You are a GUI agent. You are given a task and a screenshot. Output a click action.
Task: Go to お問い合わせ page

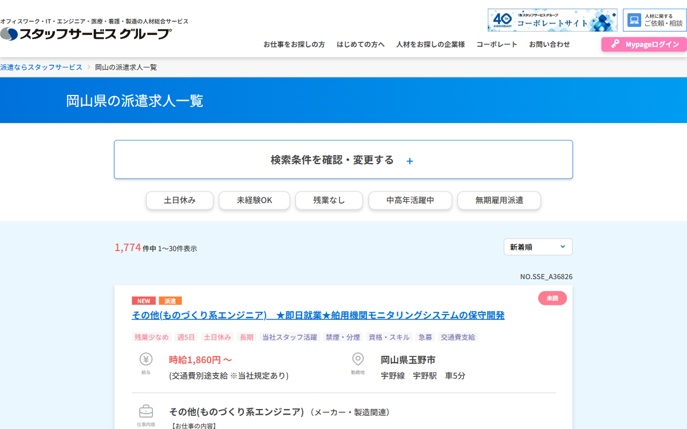pos(550,44)
